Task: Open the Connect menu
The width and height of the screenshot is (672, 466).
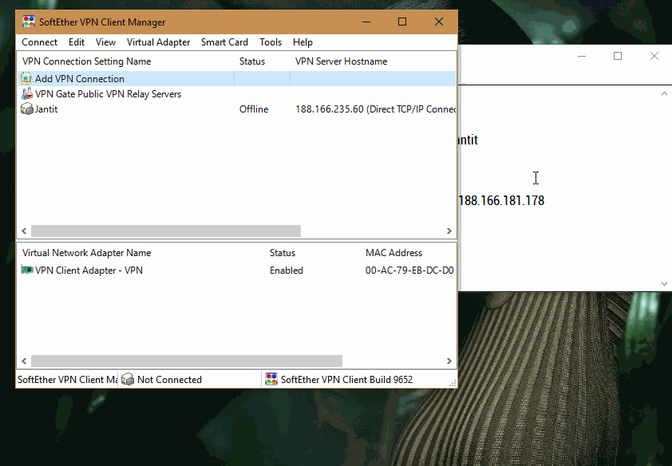Action: (39, 42)
